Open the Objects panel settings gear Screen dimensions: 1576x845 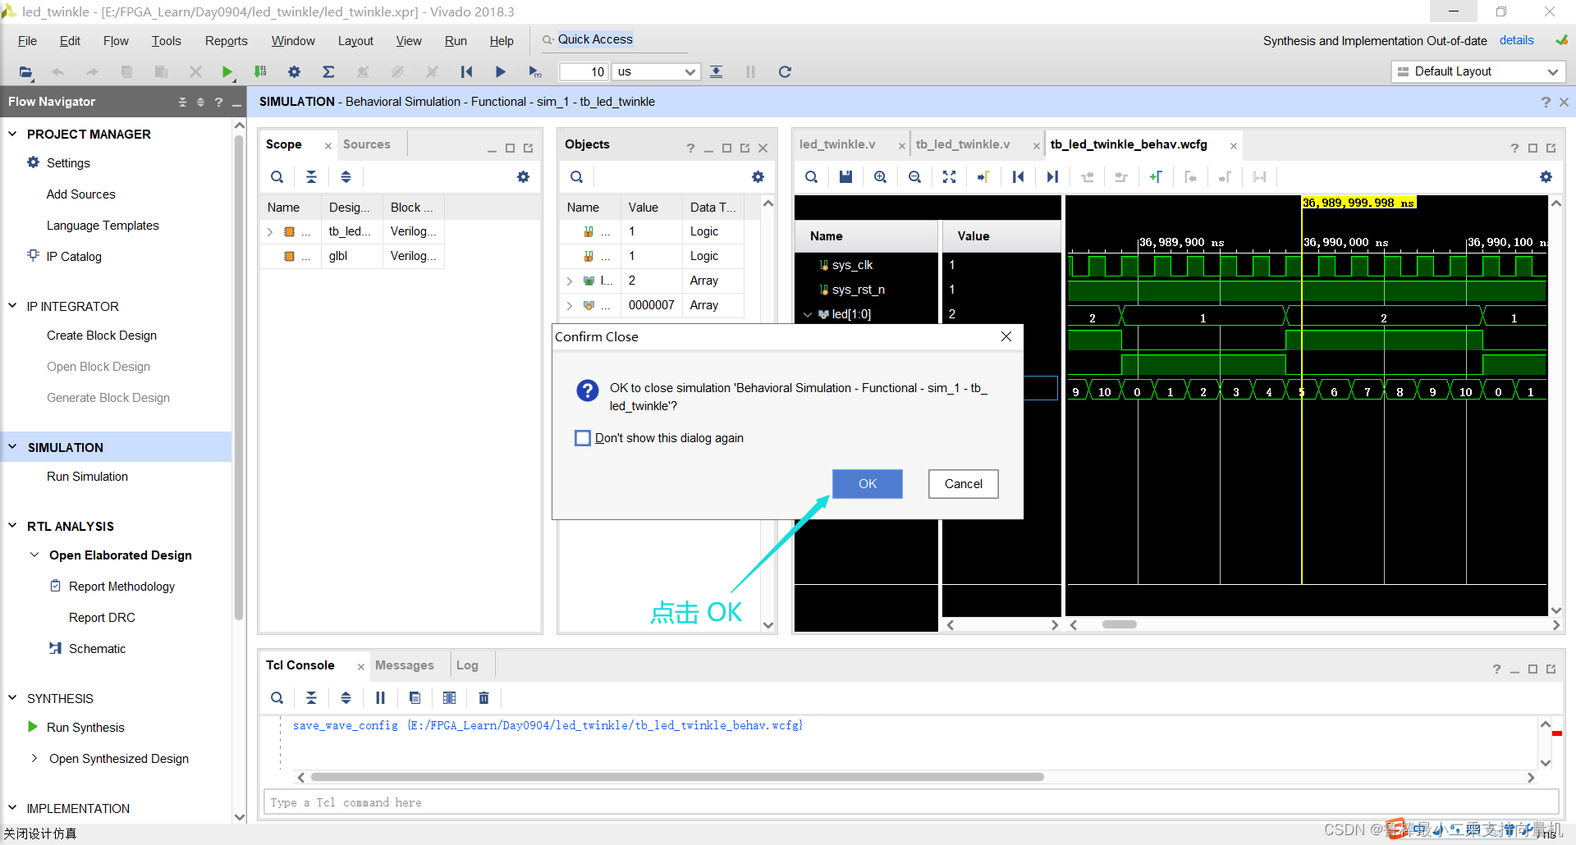758,177
